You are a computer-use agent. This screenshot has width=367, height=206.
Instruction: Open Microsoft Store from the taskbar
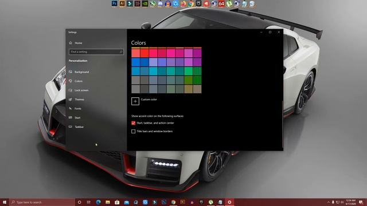[117, 202]
